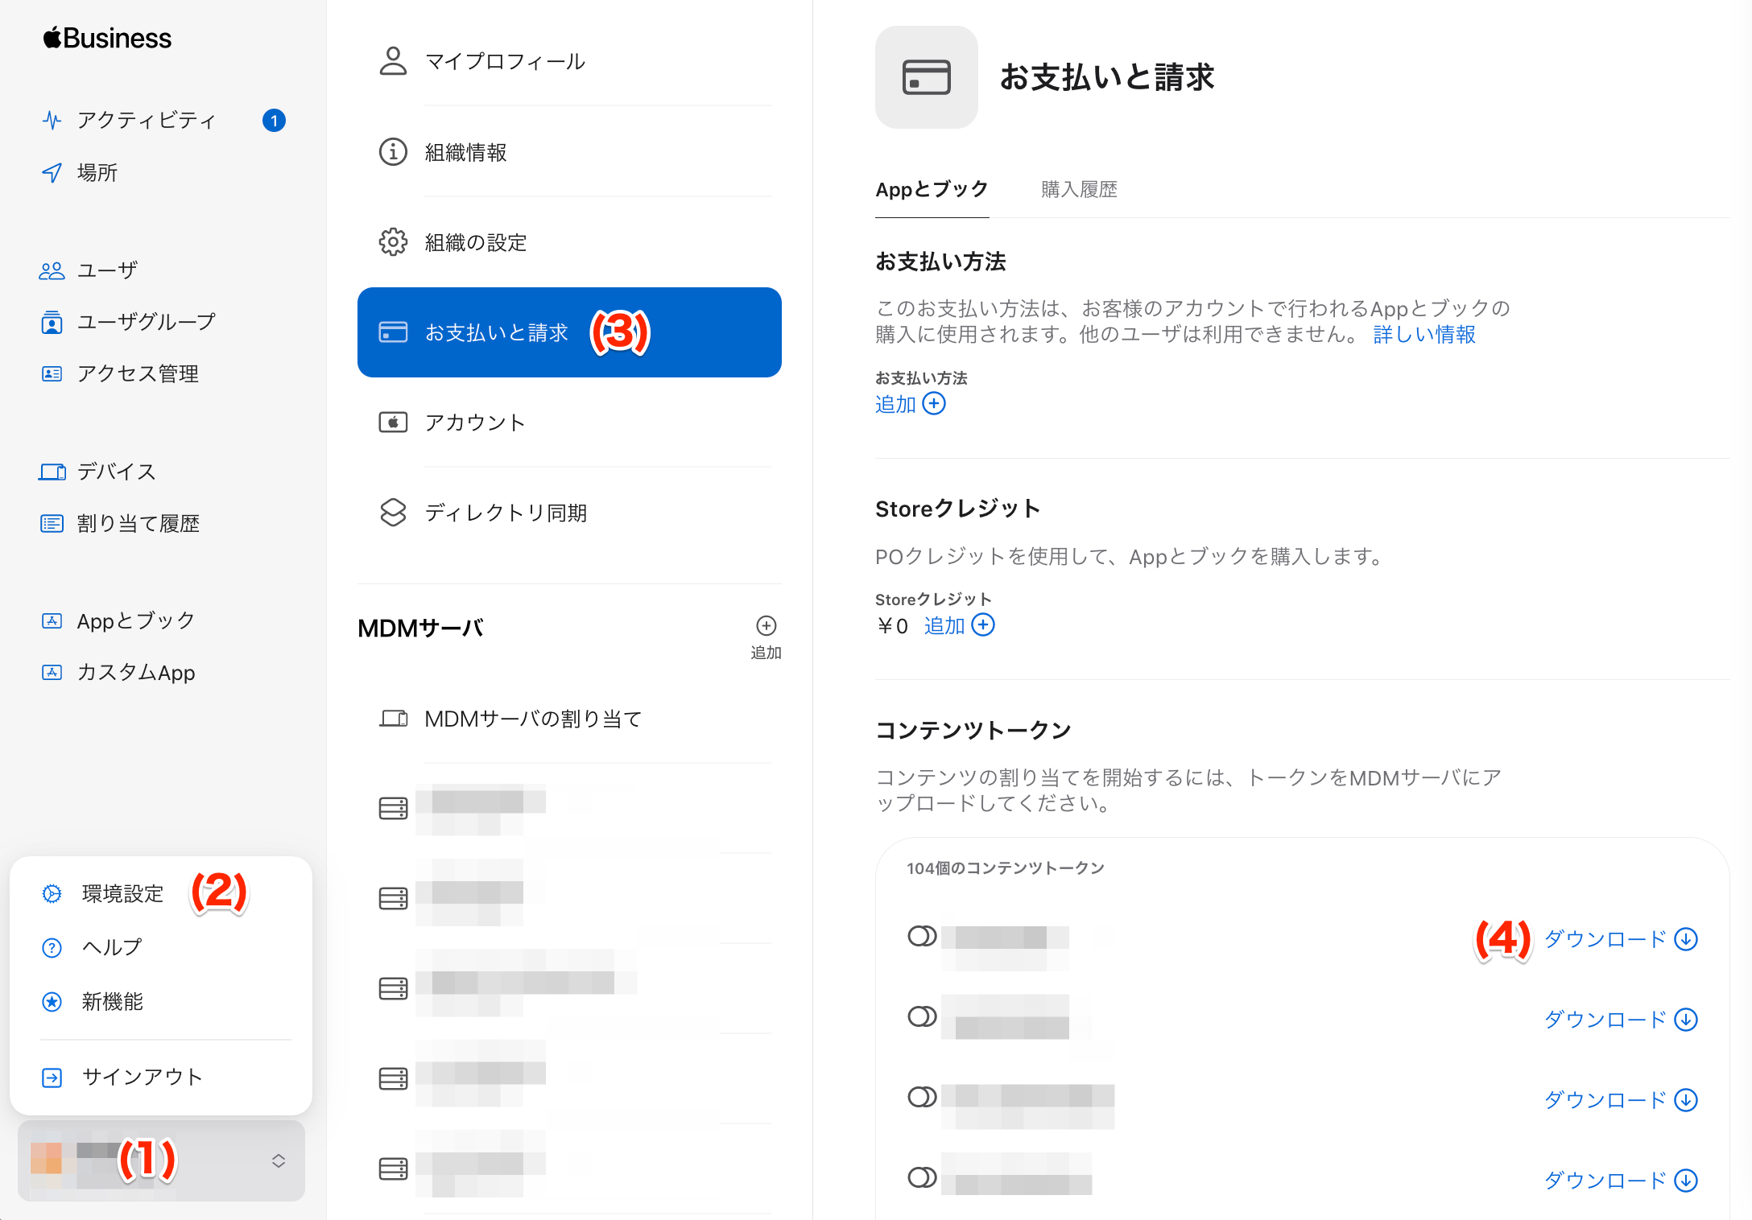Click the fourth content token's icon
Viewport: 1752px width, 1220px height.
click(922, 1178)
